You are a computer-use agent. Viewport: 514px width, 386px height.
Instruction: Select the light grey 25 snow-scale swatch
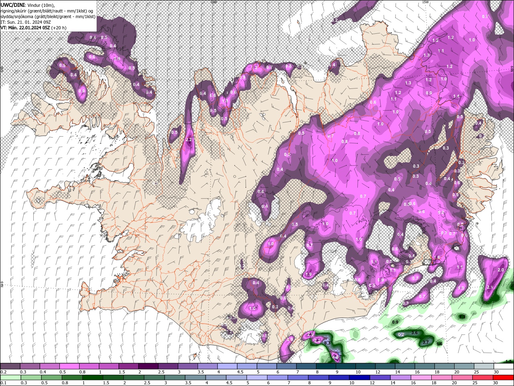pos(484,366)
